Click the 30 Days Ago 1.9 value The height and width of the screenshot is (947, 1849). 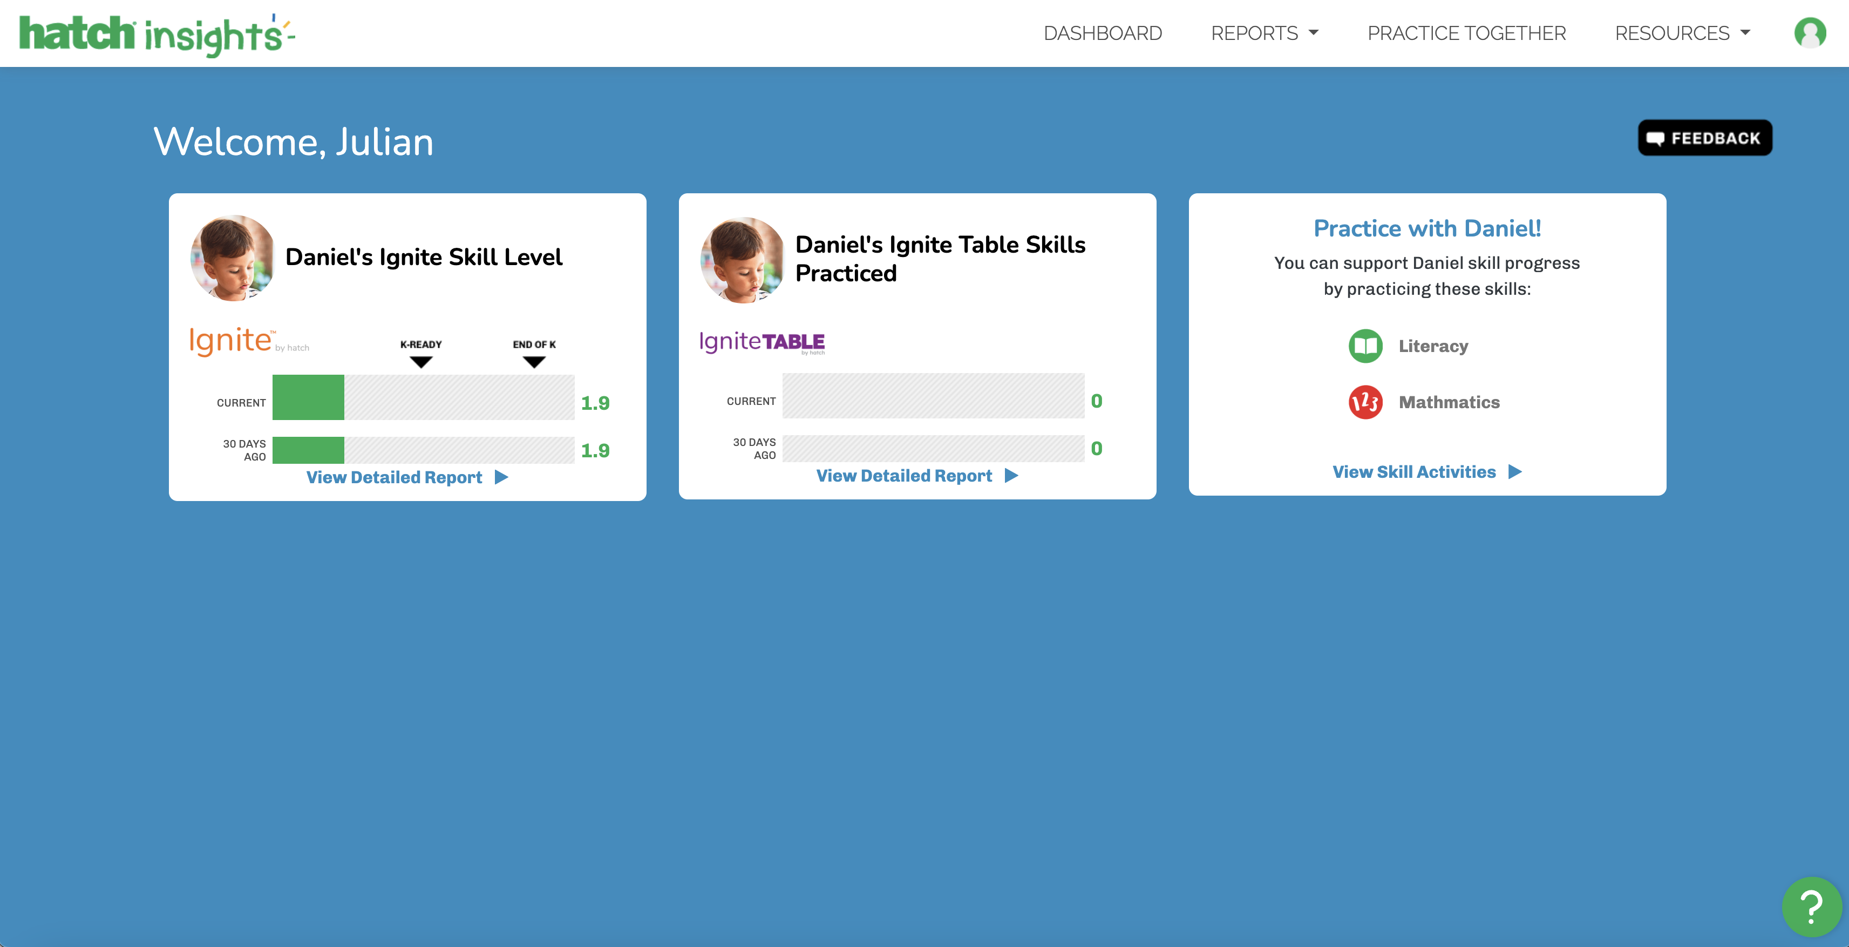click(595, 450)
